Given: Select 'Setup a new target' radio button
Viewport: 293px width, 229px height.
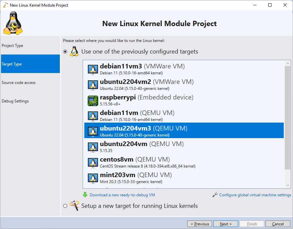Looking at the screenshot, I should (x=65, y=206).
